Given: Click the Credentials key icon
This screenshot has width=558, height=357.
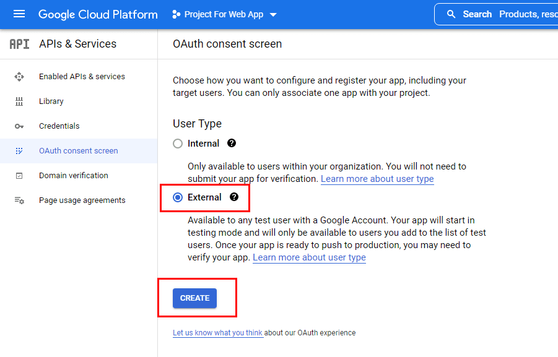Looking at the screenshot, I should (19, 126).
